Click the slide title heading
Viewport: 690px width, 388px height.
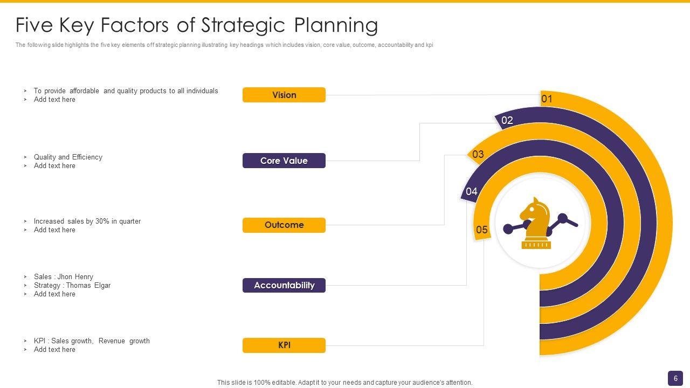pyautogui.click(x=197, y=25)
